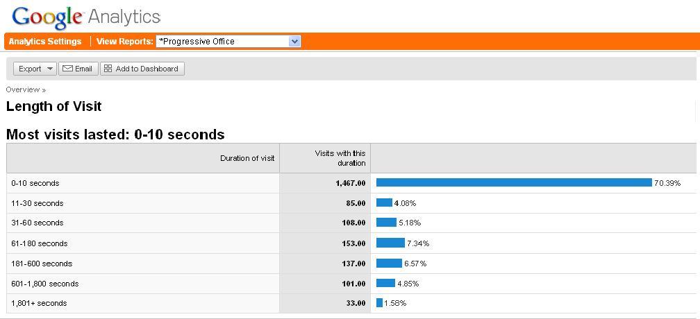
Task: Open Analytics Settings
Action: pyautogui.click(x=45, y=42)
